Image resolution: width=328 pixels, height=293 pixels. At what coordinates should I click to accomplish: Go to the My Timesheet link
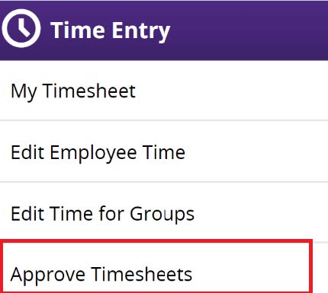tap(73, 91)
